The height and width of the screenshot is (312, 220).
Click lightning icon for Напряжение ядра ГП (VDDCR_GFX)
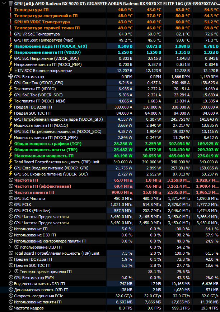coord(11,46)
